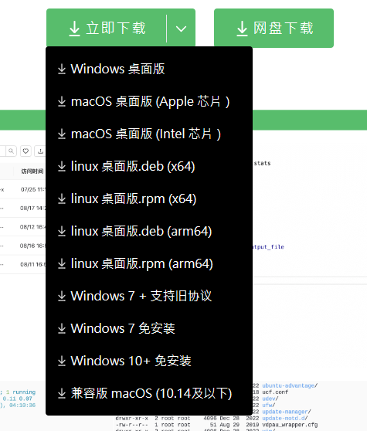This screenshot has width=367, height=431.
Task: Open the ubuntu-advantage directory link
Action: [289, 385]
